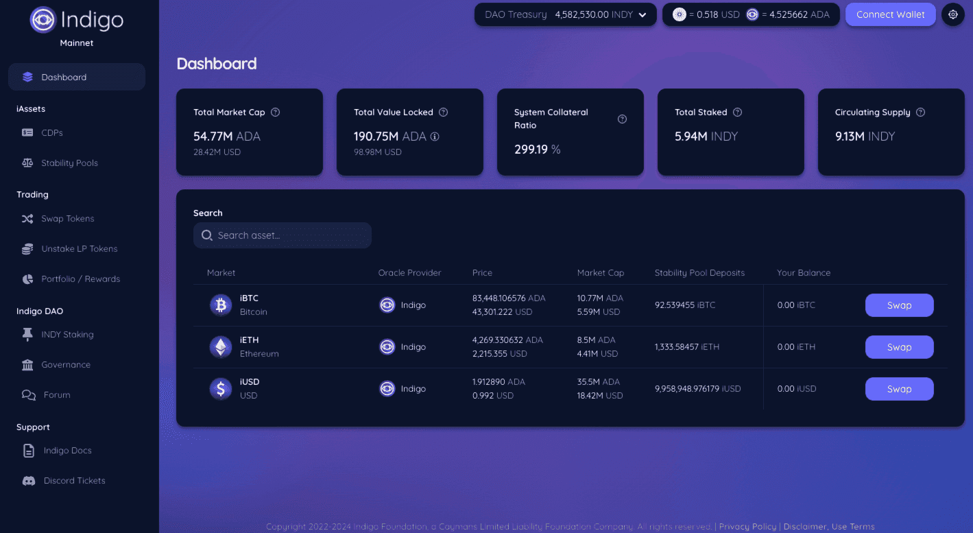Open the Total Market Cap tooltip

pyautogui.click(x=276, y=112)
